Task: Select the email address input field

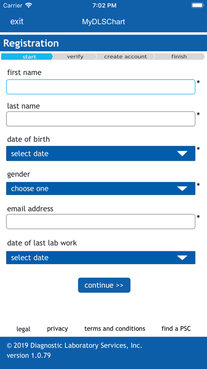Action: [100, 222]
